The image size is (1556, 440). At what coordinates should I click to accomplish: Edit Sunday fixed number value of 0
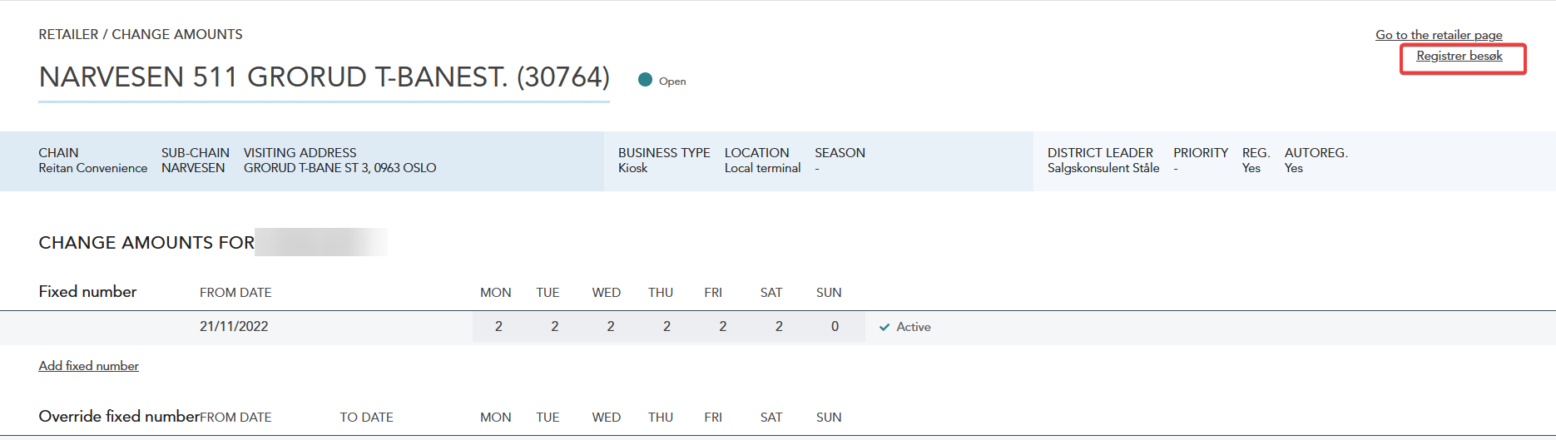[x=835, y=327]
